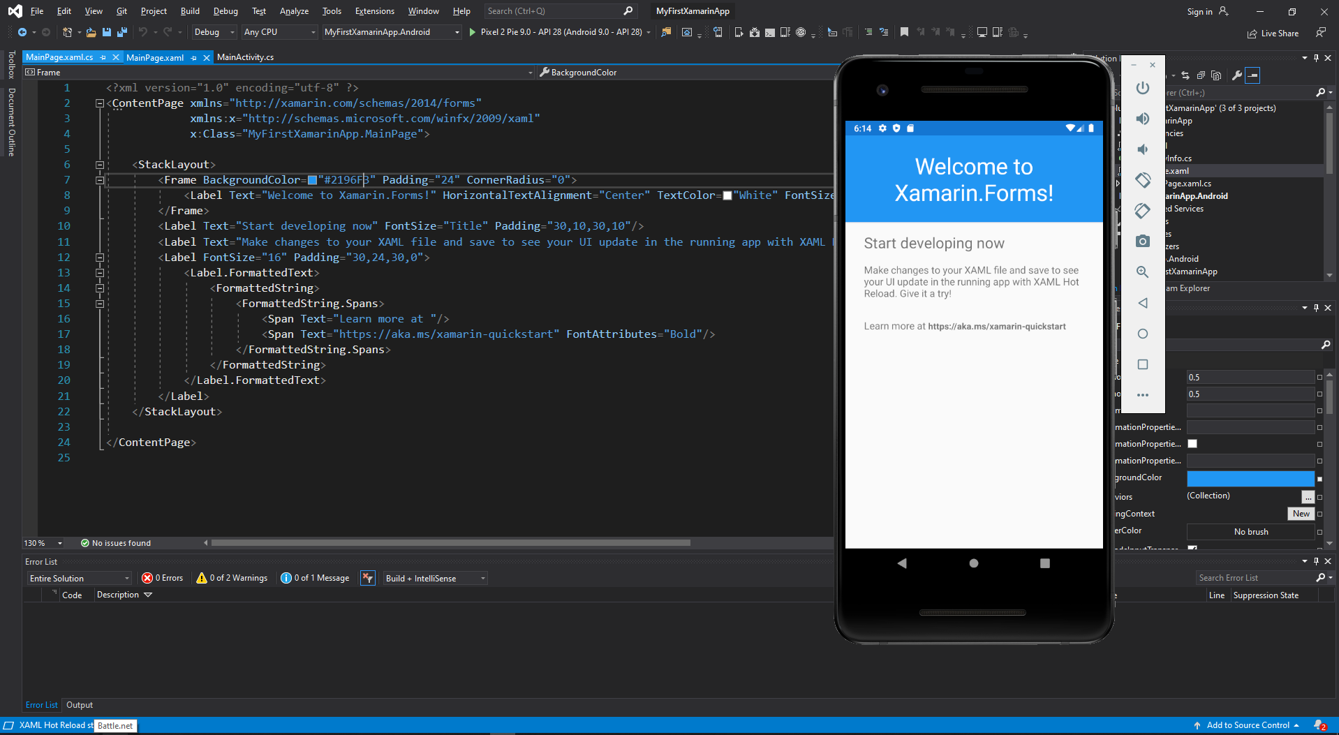Viewport: 1339px width, 735px height.
Task: Toggle a bookmark with the toolbar bookmark icon
Action: [904, 32]
